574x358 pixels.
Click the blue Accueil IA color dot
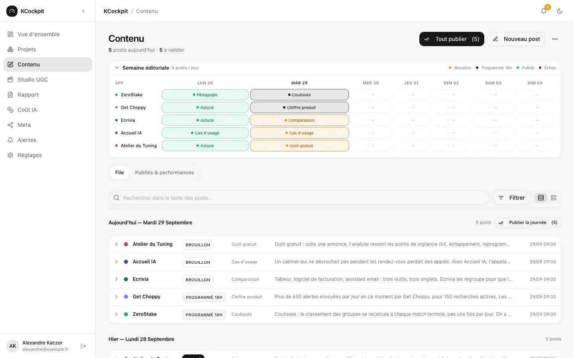126,262
